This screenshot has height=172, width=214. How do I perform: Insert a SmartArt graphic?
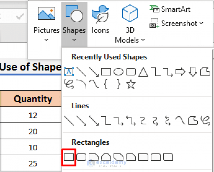(x=170, y=9)
